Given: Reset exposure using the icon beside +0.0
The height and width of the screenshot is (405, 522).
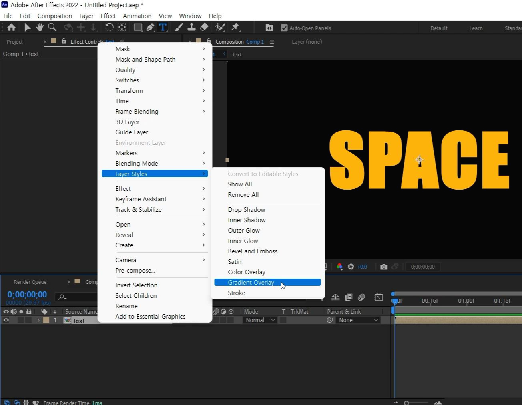Looking at the screenshot, I should click(x=351, y=267).
